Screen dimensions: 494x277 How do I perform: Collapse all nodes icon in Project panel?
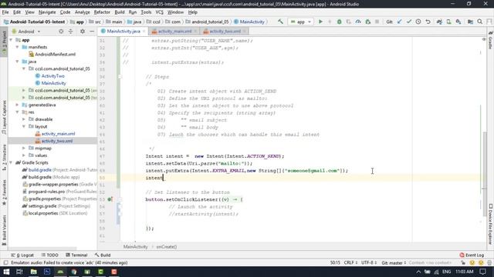coord(70,32)
